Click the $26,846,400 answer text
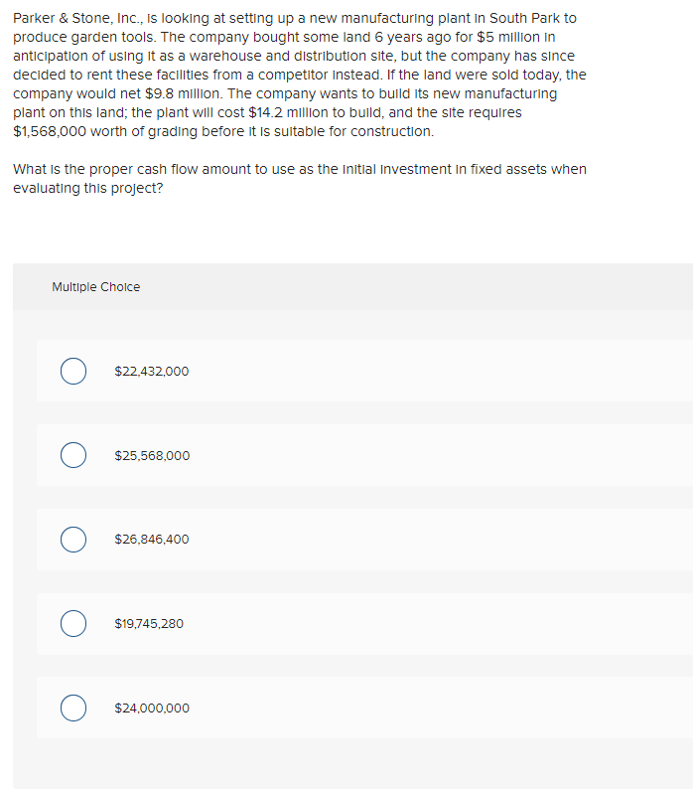The height and width of the screenshot is (789, 693). click(x=151, y=540)
